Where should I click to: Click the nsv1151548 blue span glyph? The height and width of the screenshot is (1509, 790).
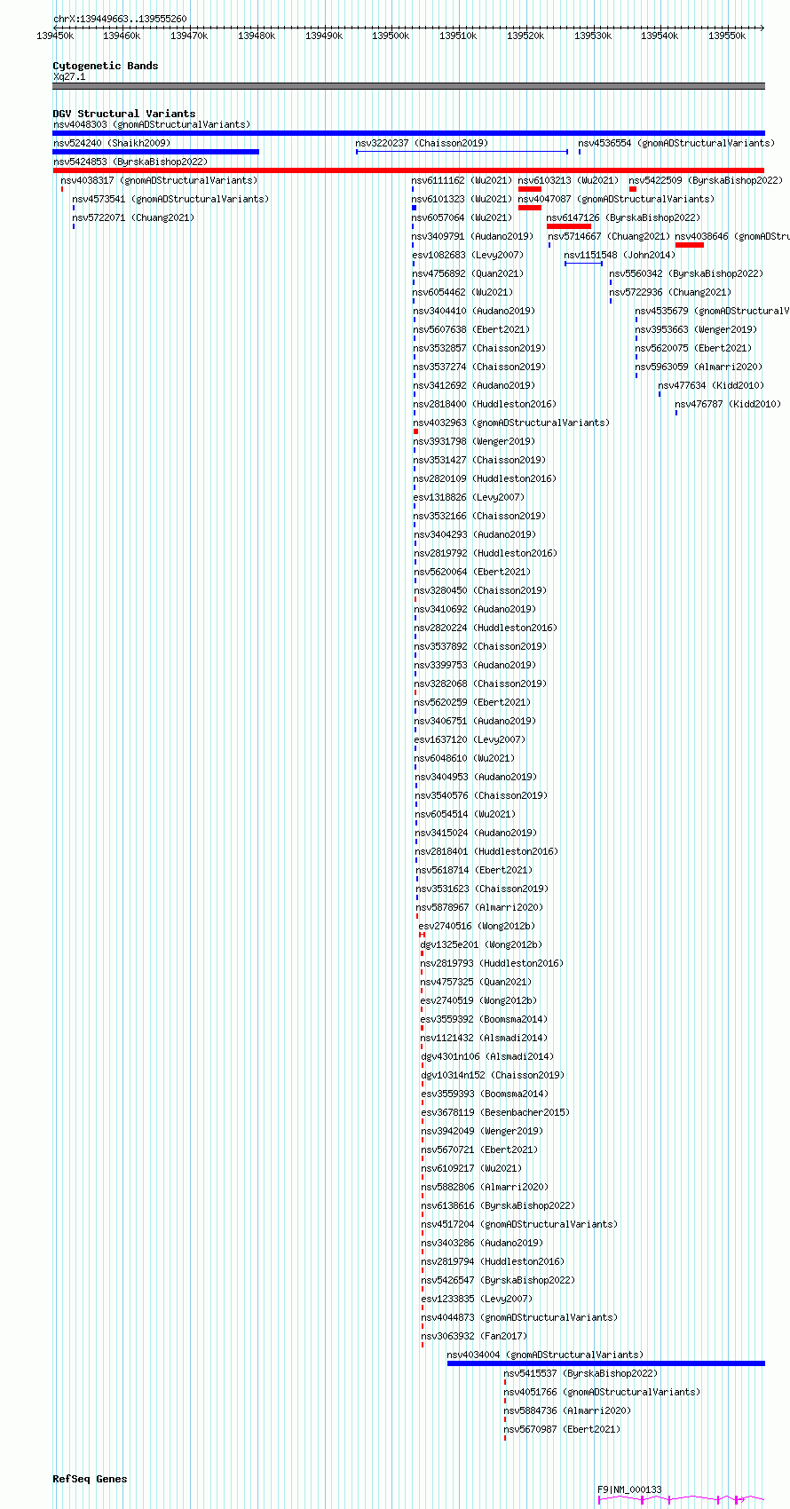point(584,264)
